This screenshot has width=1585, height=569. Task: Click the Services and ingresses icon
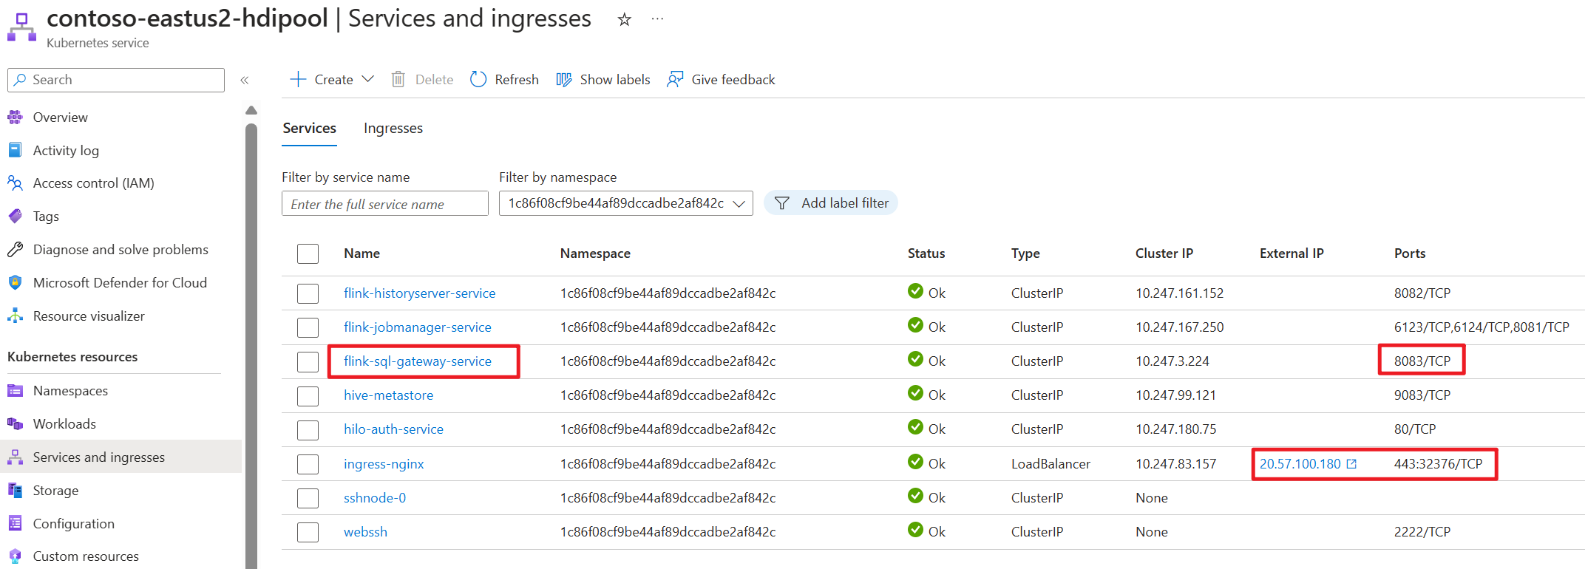[x=15, y=457]
